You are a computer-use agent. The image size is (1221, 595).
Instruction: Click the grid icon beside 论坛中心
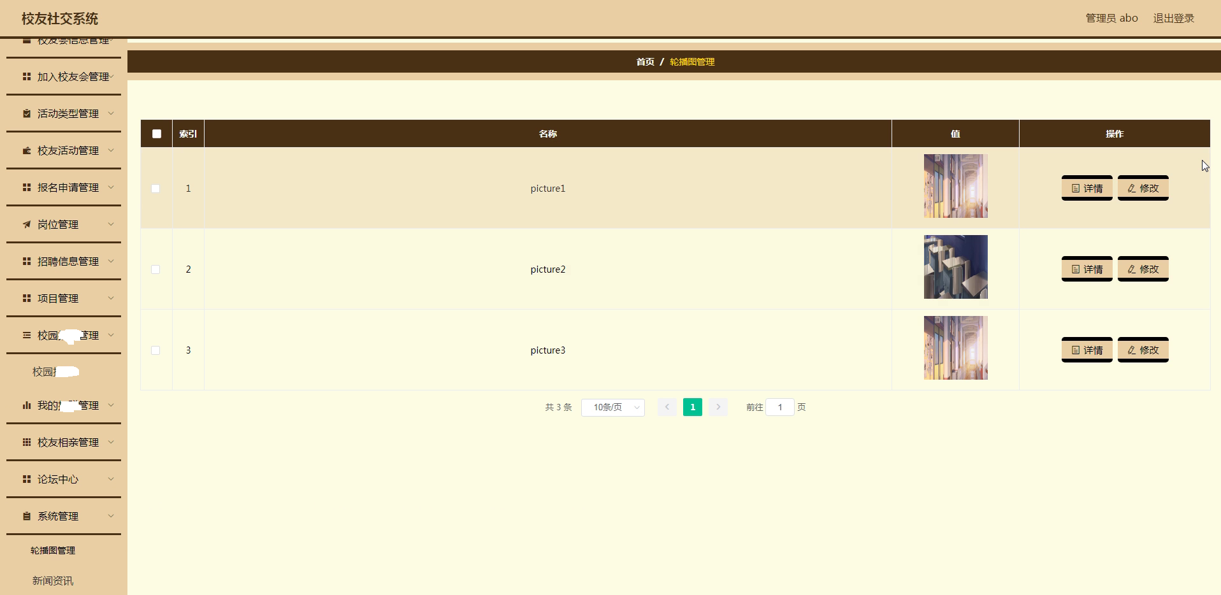click(x=27, y=479)
